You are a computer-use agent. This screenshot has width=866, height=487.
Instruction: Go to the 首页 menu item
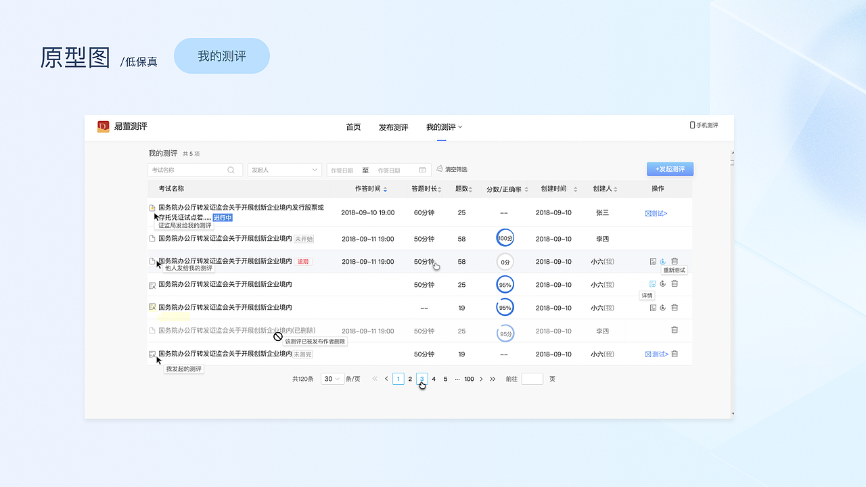point(352,126)
